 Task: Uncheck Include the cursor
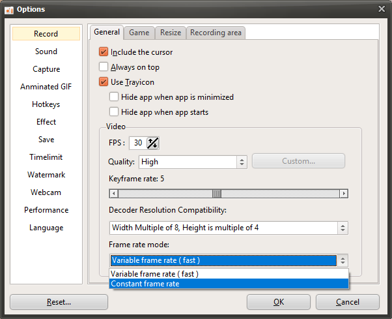[x=104, y=52]
